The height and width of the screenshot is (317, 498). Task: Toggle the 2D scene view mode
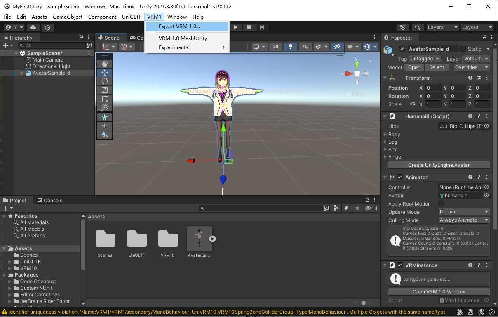[276, 47]
